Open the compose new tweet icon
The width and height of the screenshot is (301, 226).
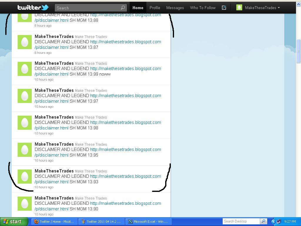pos(224,8)
